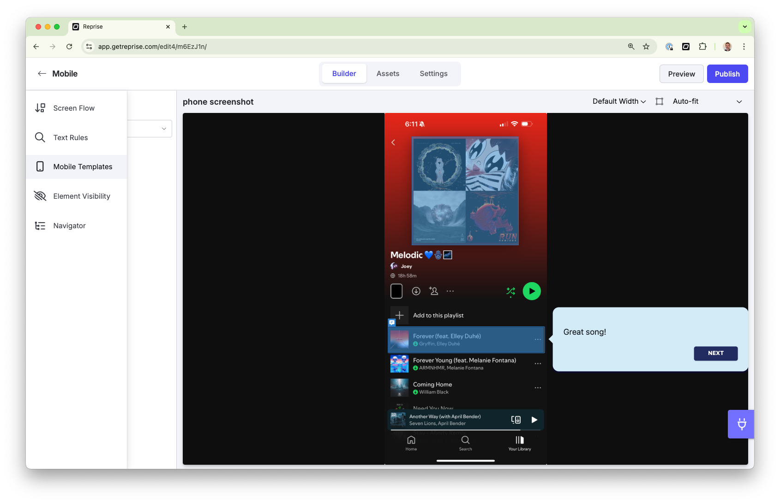Open Your Library tab in phone navbar
Viewport: 780px width, 503px height.
coord(520,443)
